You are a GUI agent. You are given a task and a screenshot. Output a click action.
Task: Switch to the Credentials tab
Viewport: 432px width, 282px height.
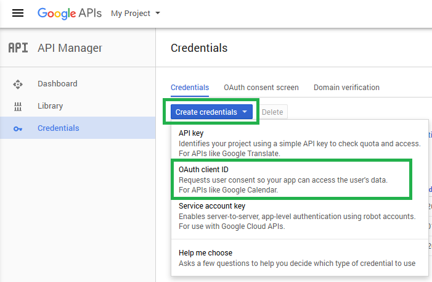[190, 88]
